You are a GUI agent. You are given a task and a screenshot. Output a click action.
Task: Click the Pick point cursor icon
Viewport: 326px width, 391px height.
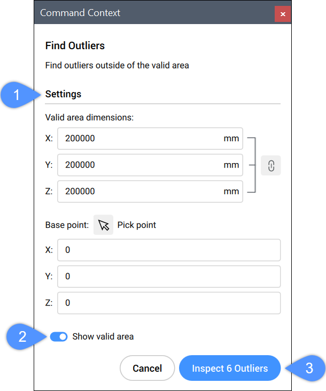pyautogui.click(x=104, y=225)
